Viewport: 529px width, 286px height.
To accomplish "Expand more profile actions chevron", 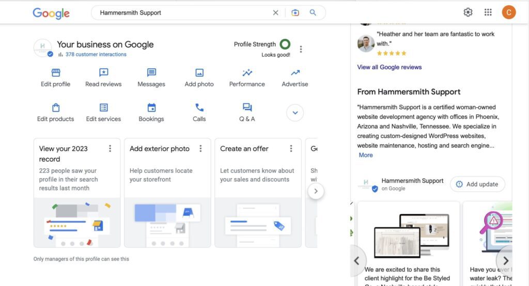I will point(295,113).
